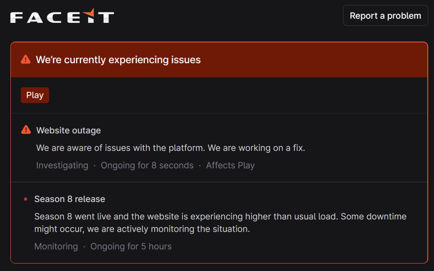Click the red incident status banner background
The height and width of the screenshot is (271, 434).
tap(291, 59)
